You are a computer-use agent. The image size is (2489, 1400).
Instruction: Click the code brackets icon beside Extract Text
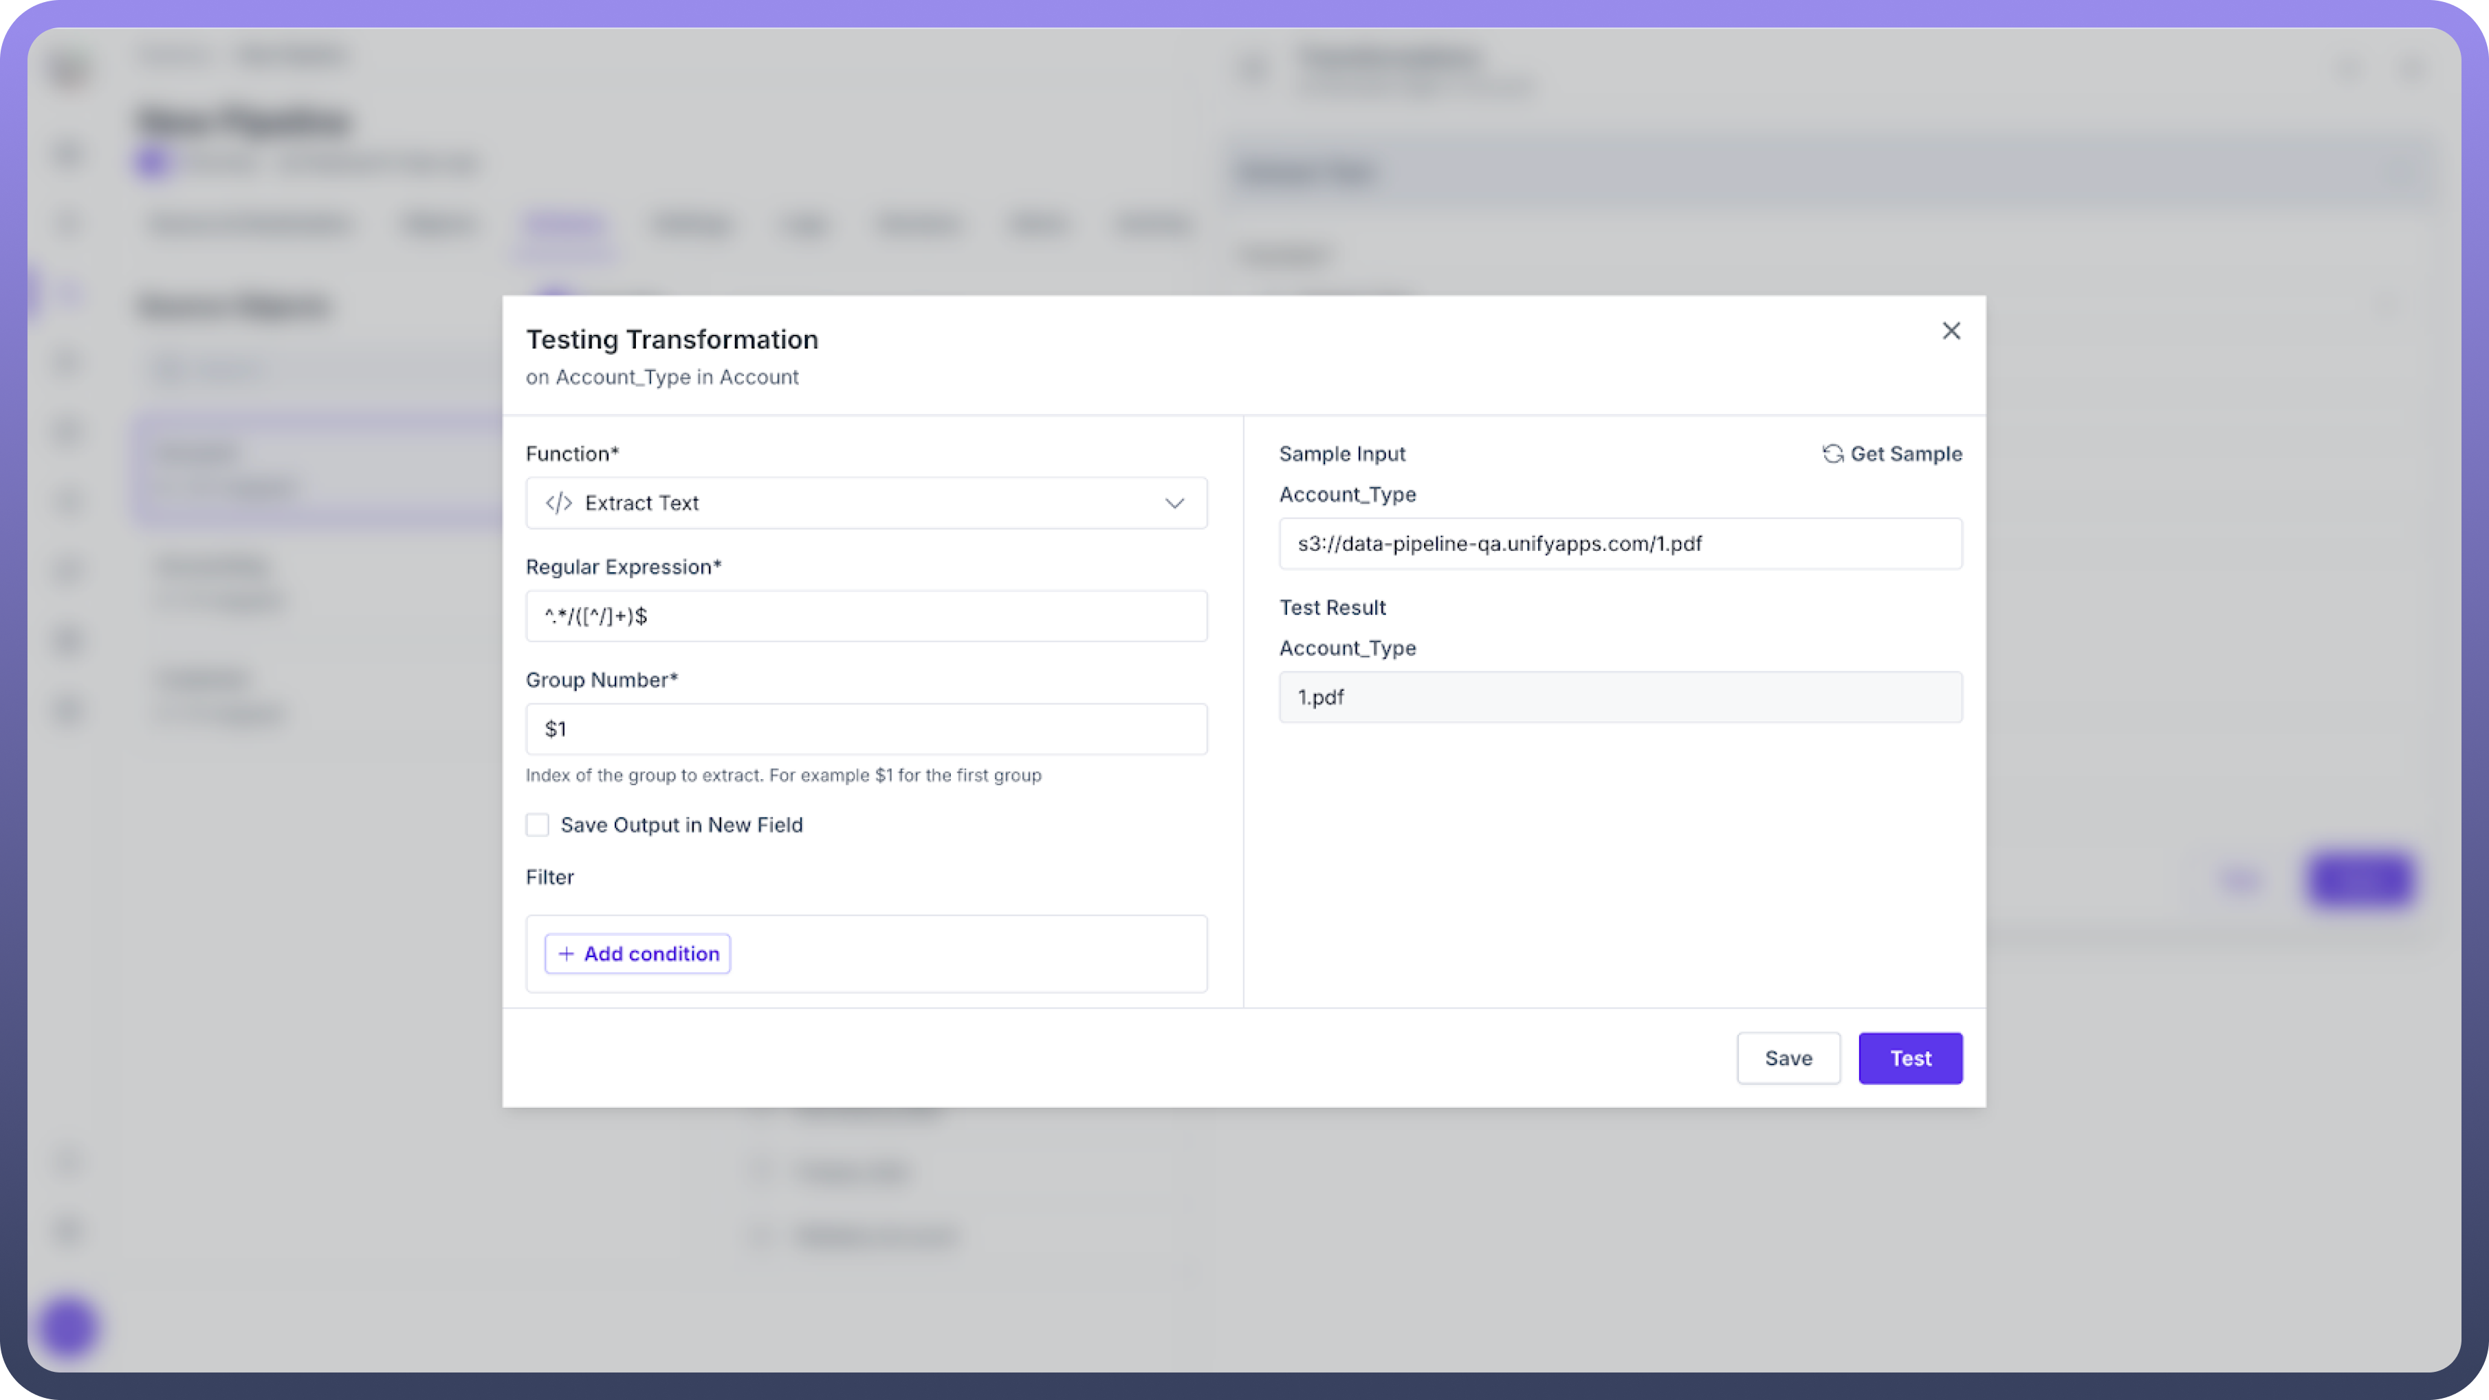tap(558, 503)
